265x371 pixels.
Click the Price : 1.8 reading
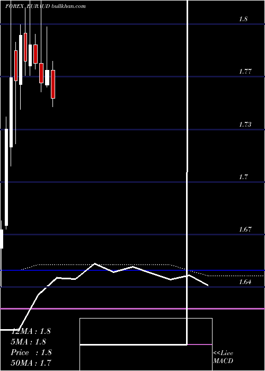point(31,352)
